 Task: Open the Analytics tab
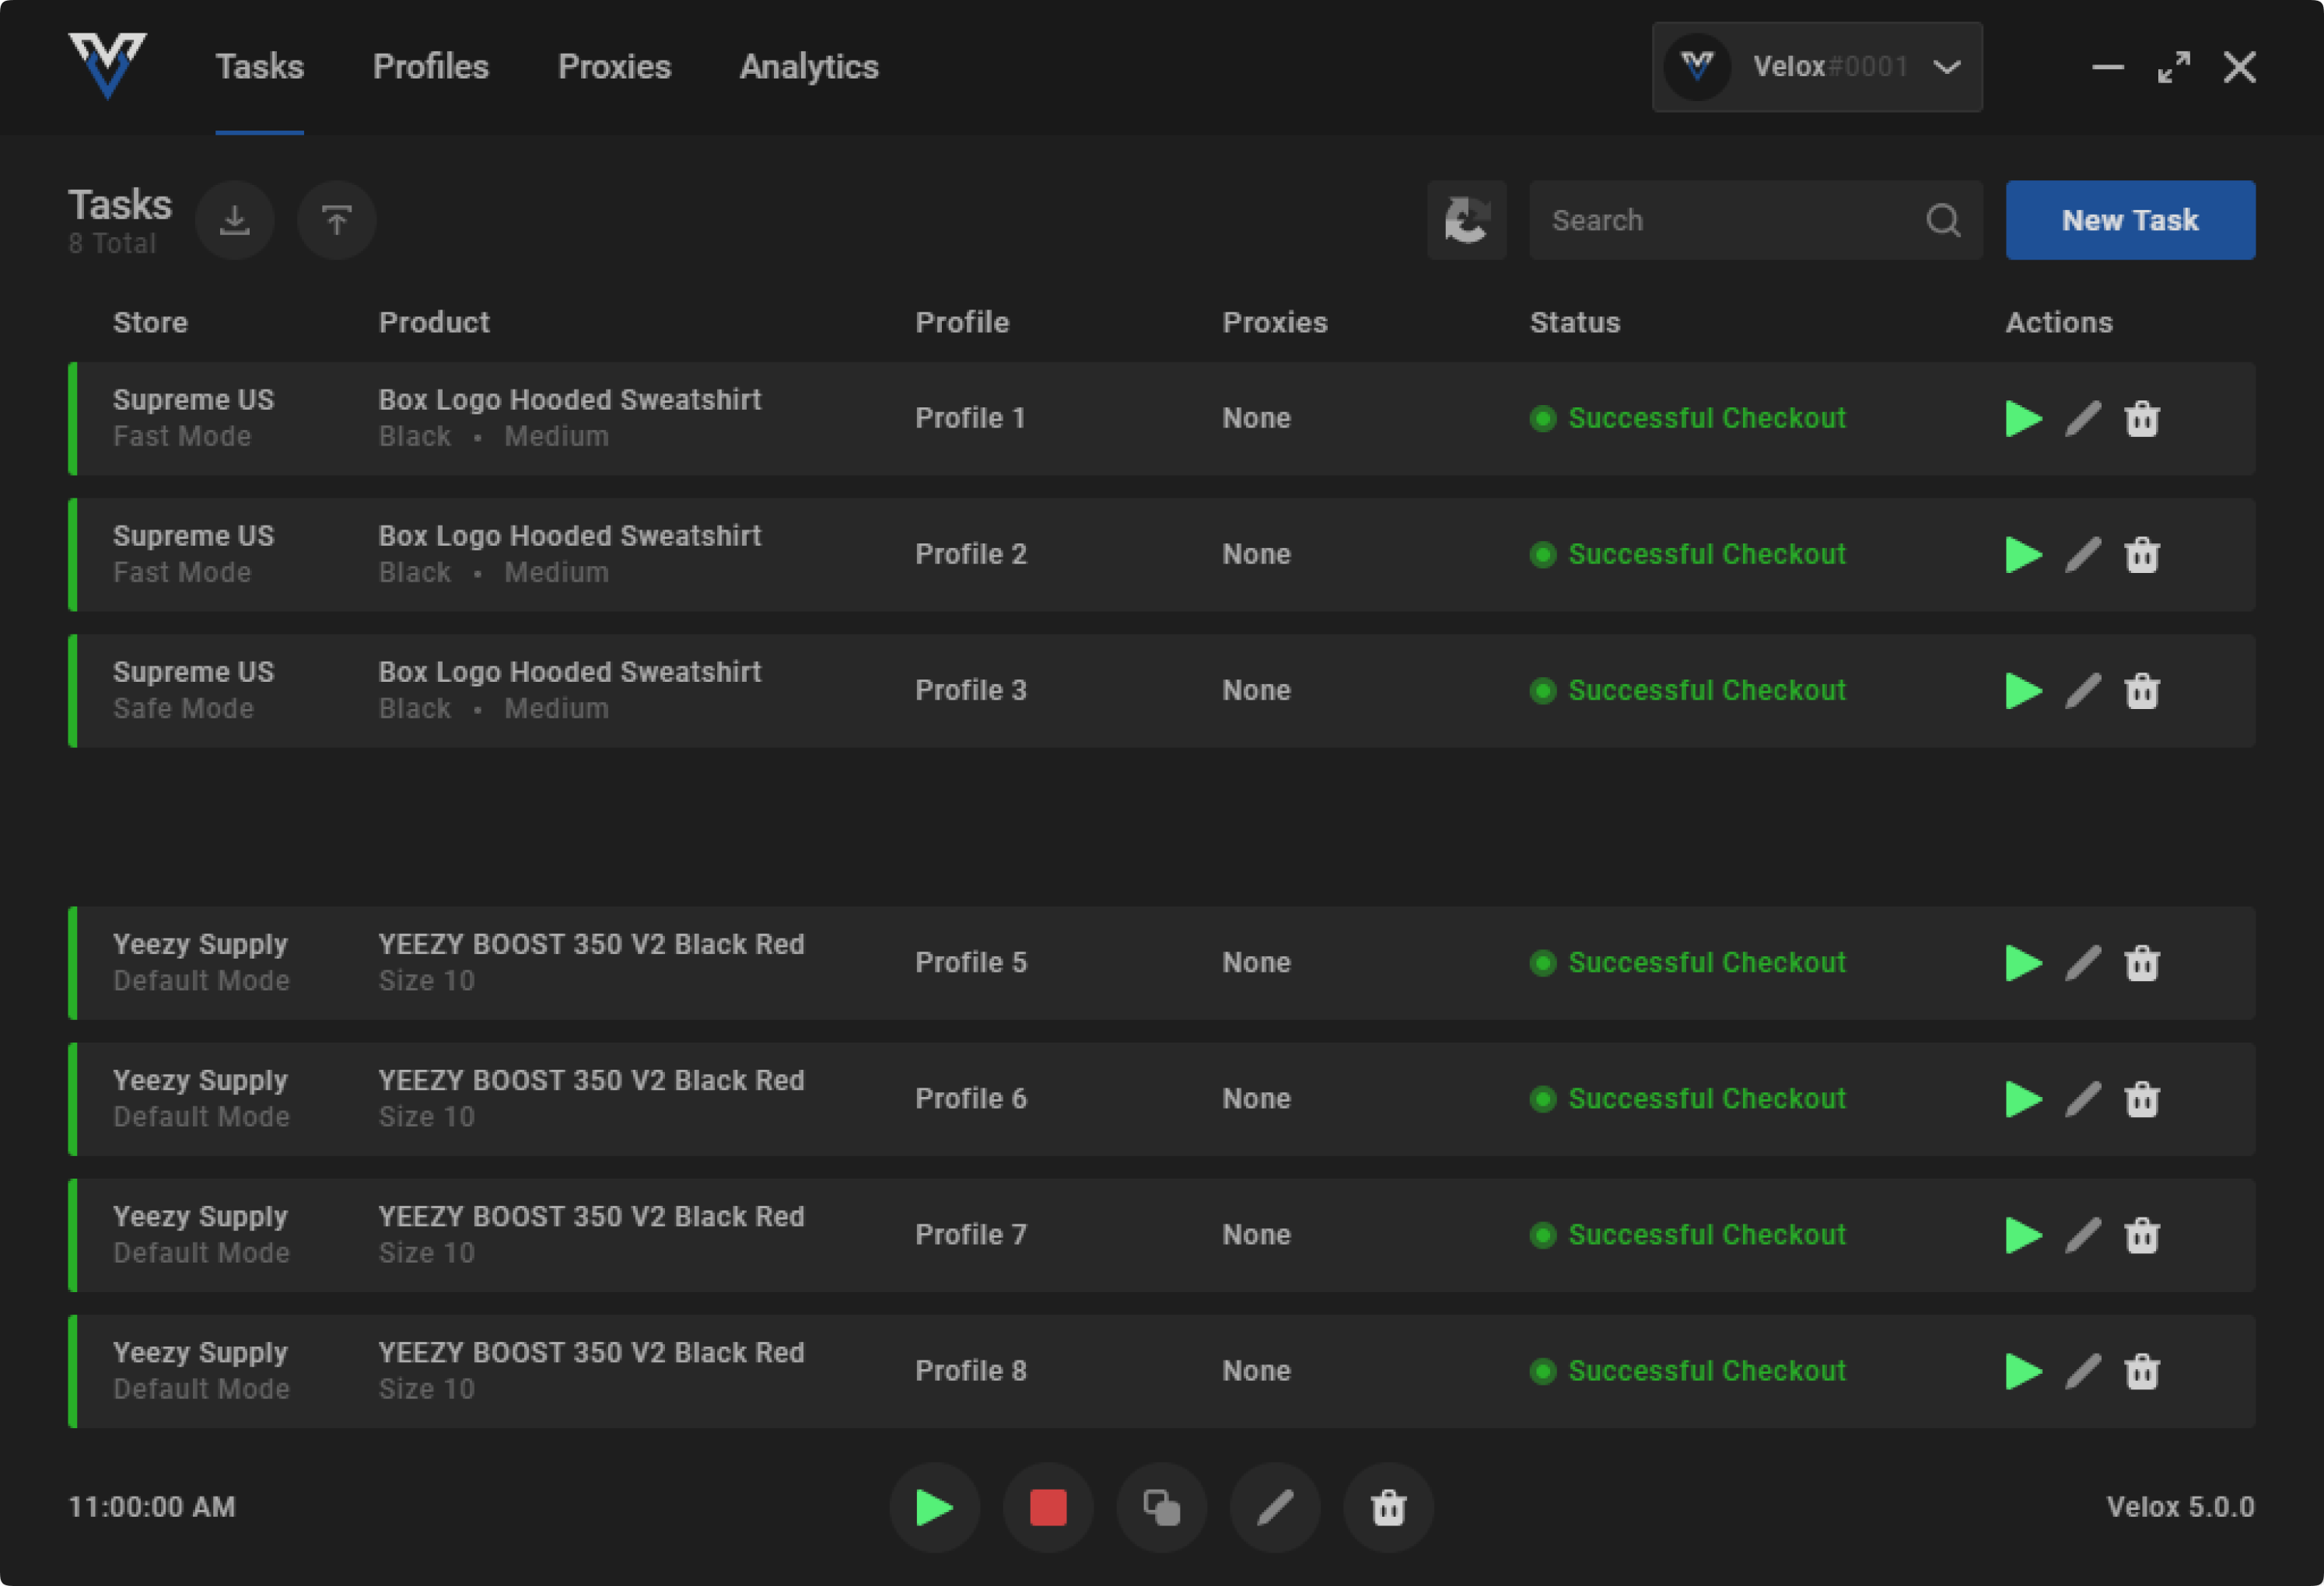(x=809, y=67)
